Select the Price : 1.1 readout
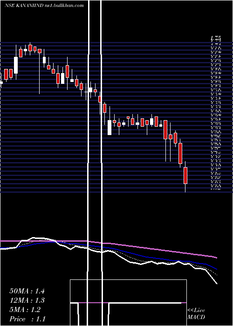 27,319
